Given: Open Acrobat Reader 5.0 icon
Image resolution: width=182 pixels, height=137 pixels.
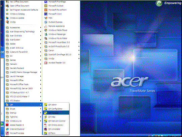Looking at the screenshot, I should tap(46, 63).
